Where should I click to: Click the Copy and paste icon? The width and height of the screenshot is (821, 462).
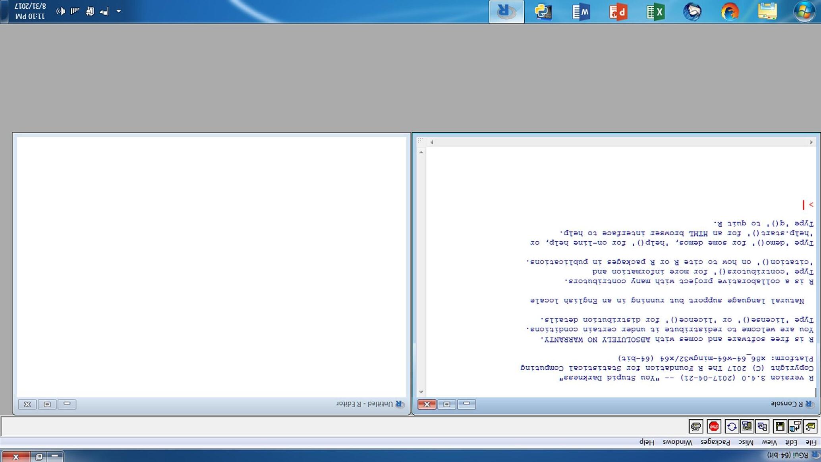pyautogui.click(x=732, y=427)
